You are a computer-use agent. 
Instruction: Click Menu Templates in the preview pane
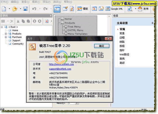78,34
